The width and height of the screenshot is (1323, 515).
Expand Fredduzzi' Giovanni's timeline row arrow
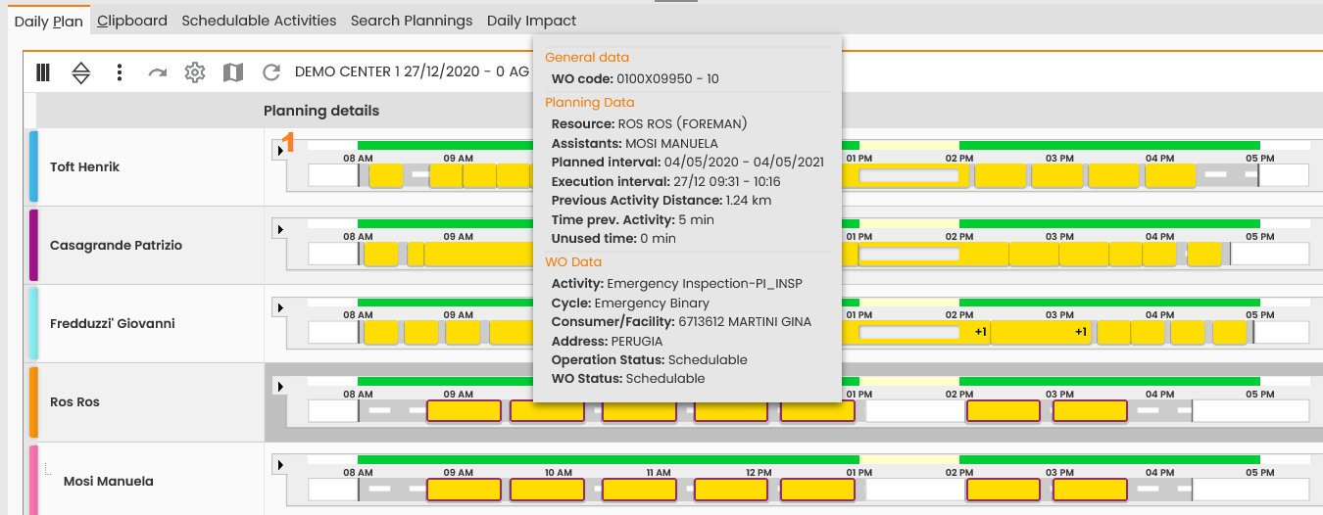click(278, 307)
